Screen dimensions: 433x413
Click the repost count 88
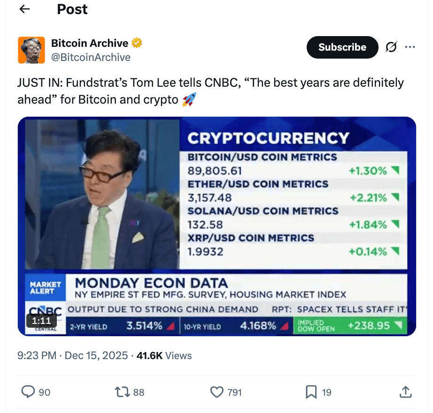(x=139, y=392)
